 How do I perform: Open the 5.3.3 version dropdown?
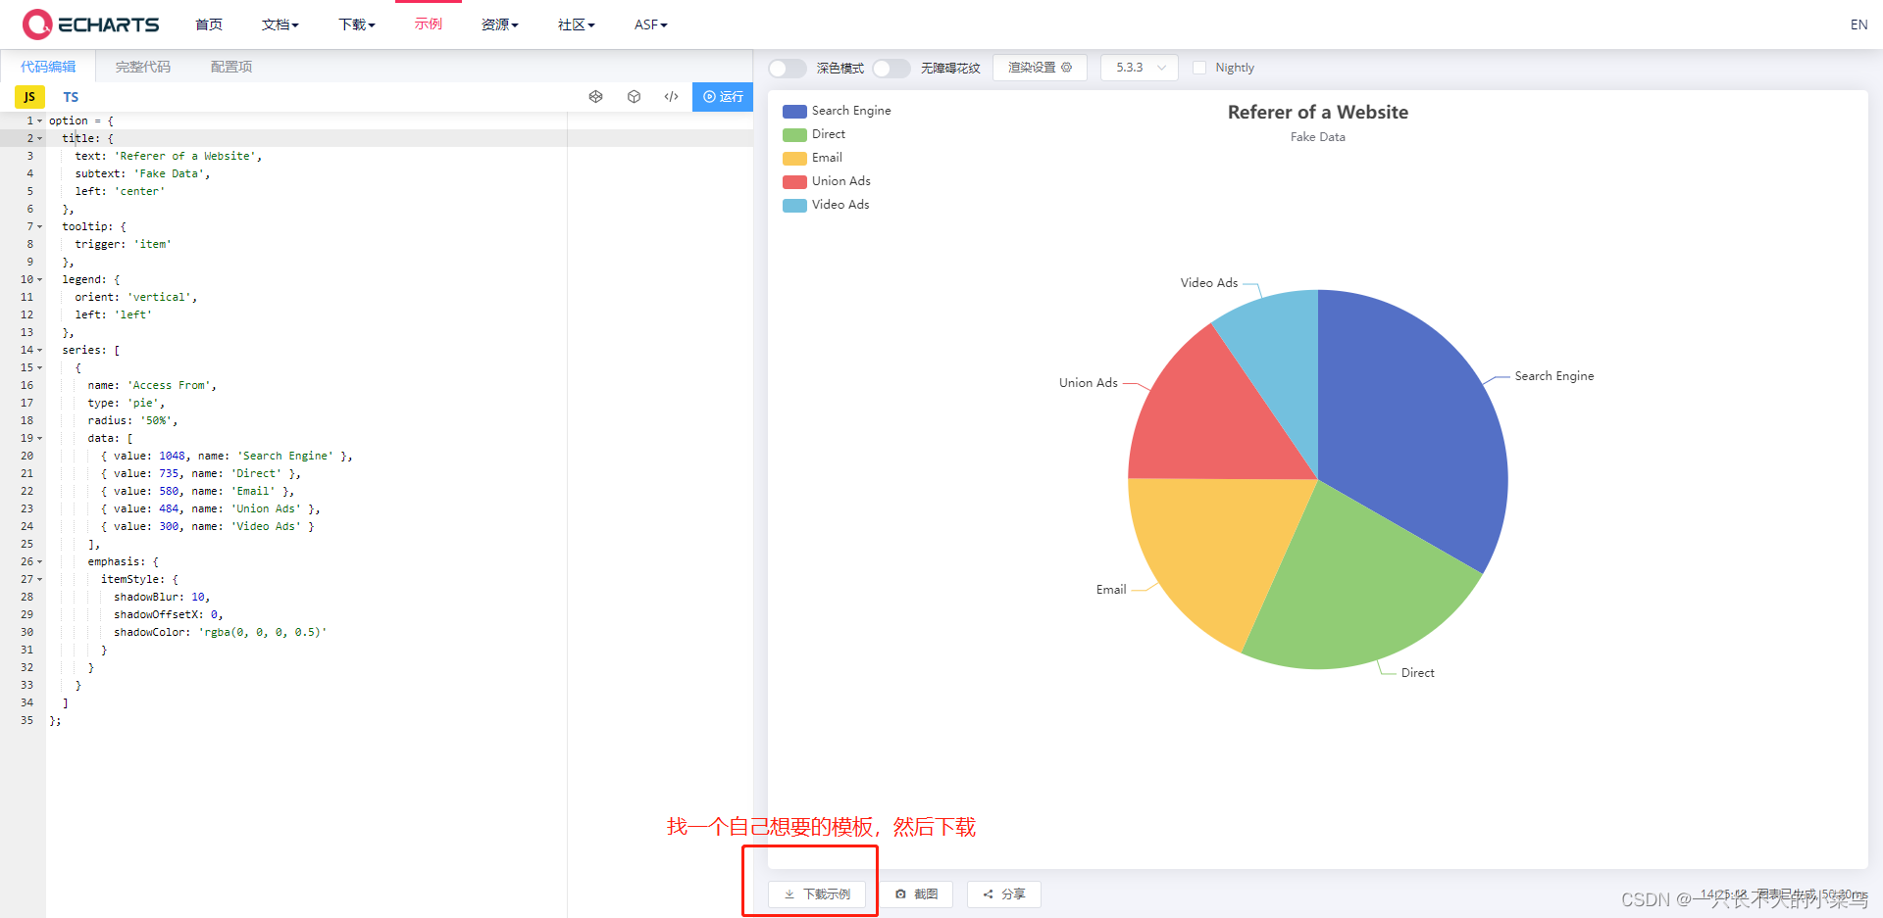(x=1139, y=67)
